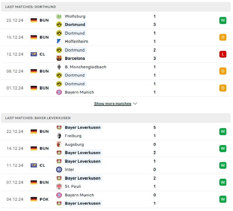Click the Augsburg club crest
Image resolution: width=233 pixels, height=211 pixels.
(59, 144)
